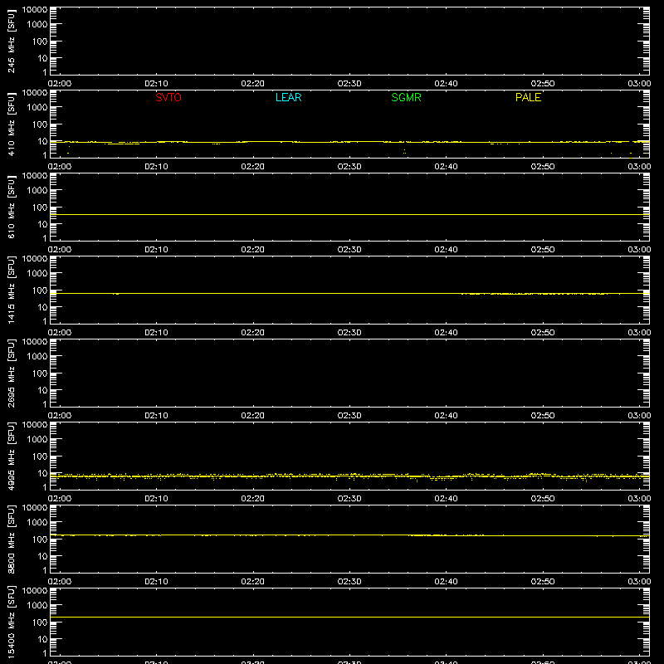The width and height of the screenshot is (664, 664).
Task: Click 02:10 time label under the 245 MHz panel
Action: pyautogui.click(x=156, y=84)
